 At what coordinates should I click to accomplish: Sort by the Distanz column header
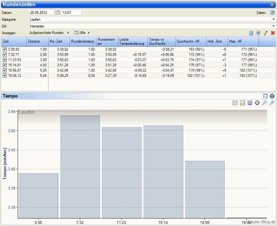pyautogui.click(x=38, y=41)
